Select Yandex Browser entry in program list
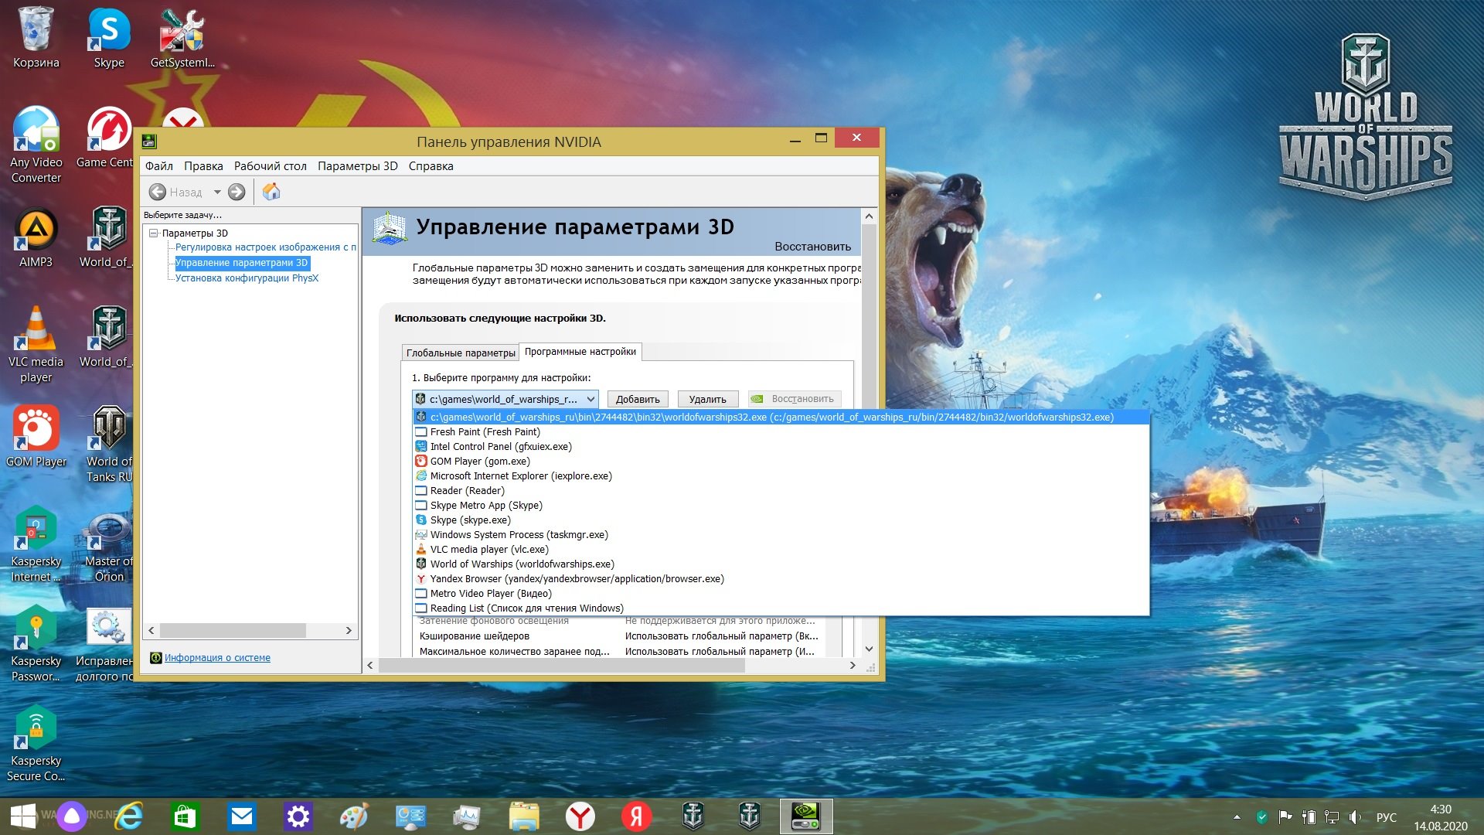Viewport: 1484px width, 835px height. tap(577, 579)
